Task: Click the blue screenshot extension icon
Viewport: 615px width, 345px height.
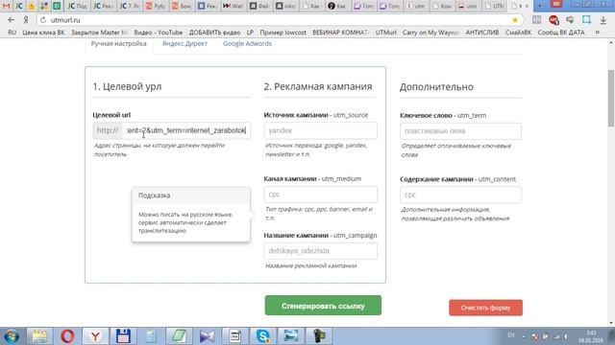Action: (586, 19)
